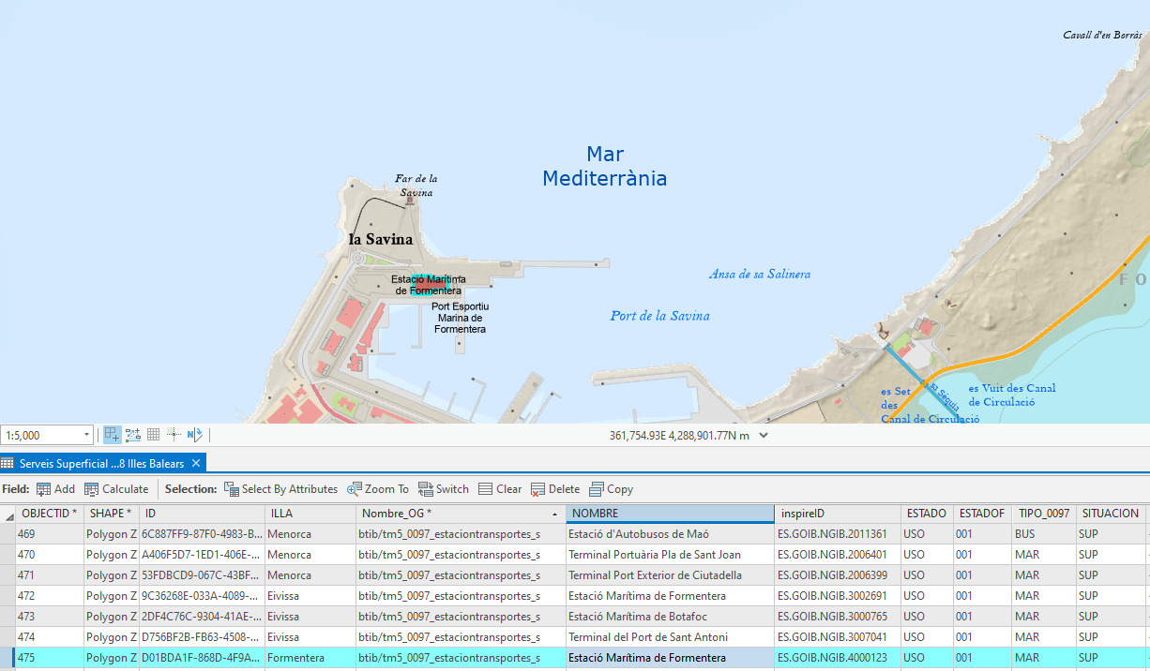Expand the coordinate display units dropdown
1150x671 pixels.
(764, 435)
